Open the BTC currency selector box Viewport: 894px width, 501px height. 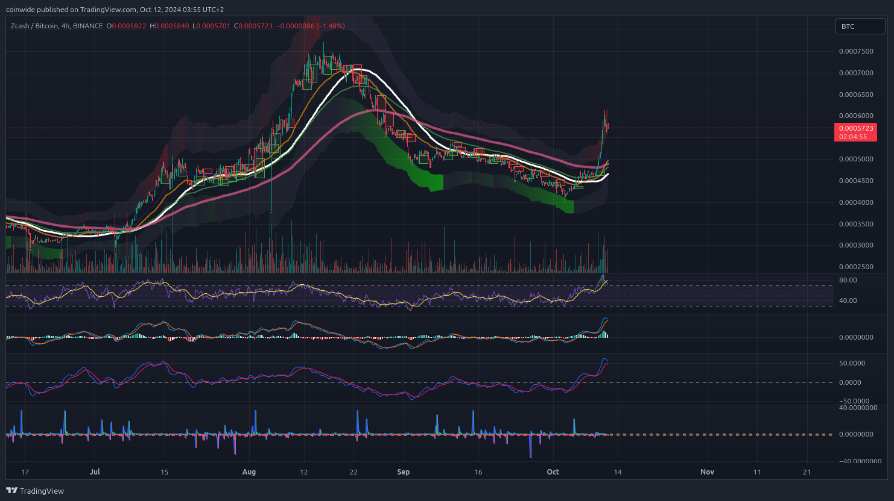click(x=860, y=26)
